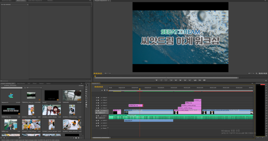
Task: Select the Selection tool in tools panel
Action: point(86,85)
